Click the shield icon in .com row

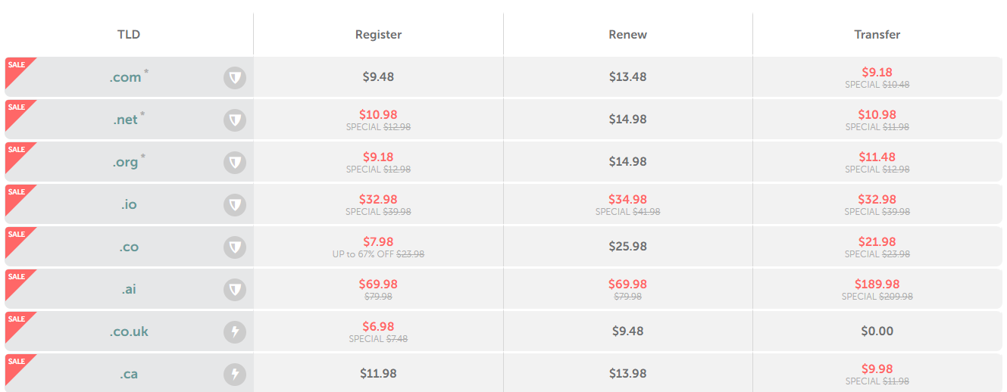tap(235, 77)
